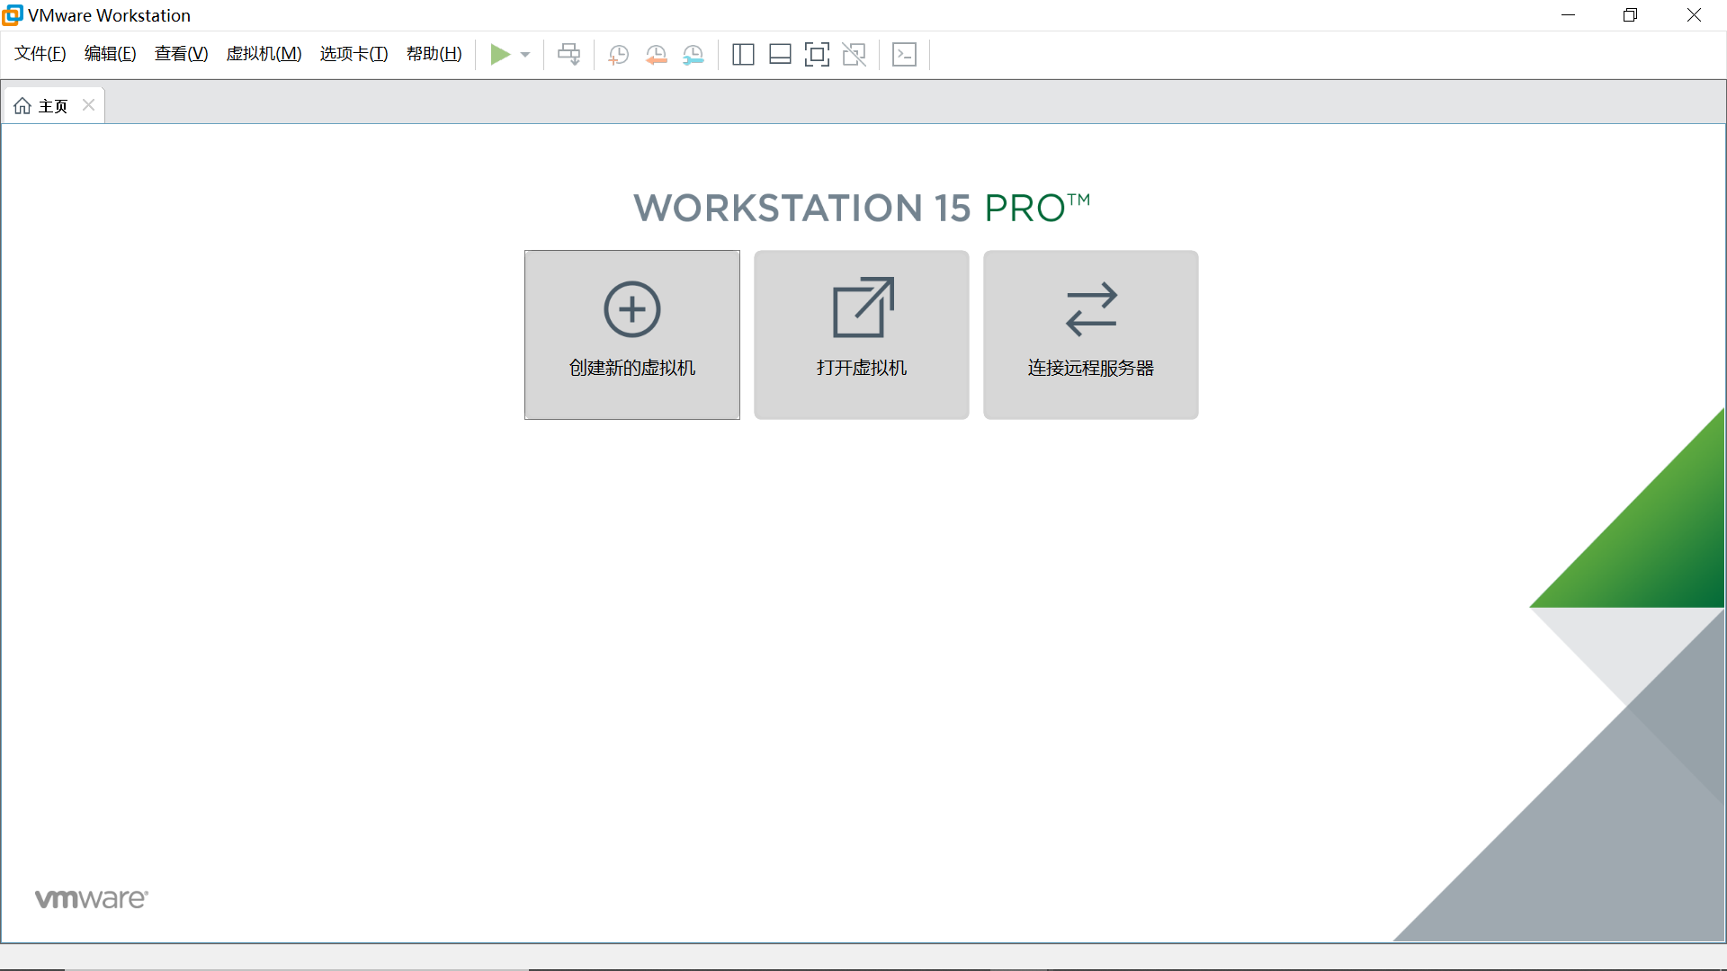Expand the 查看(V) menu

click(x=181, y=54)
